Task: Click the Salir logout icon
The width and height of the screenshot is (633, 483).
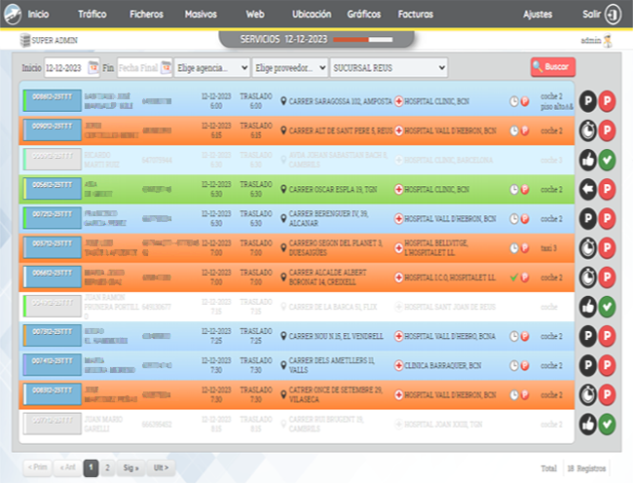Action: point(613,15)
